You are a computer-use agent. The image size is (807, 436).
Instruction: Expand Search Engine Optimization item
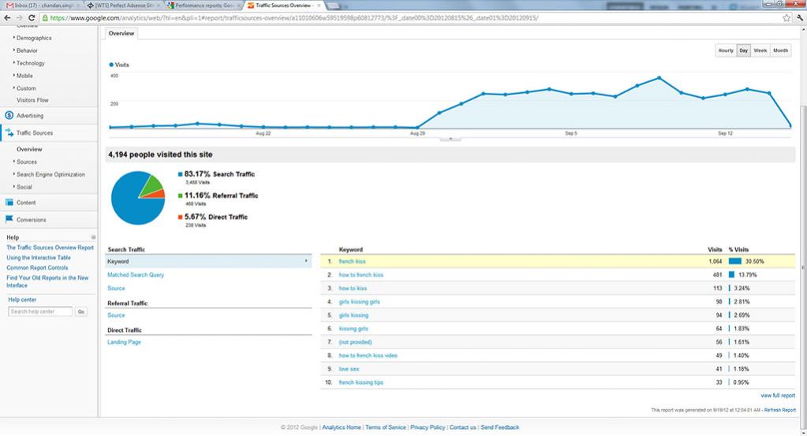pyautogui.click(x=50, y=174)
